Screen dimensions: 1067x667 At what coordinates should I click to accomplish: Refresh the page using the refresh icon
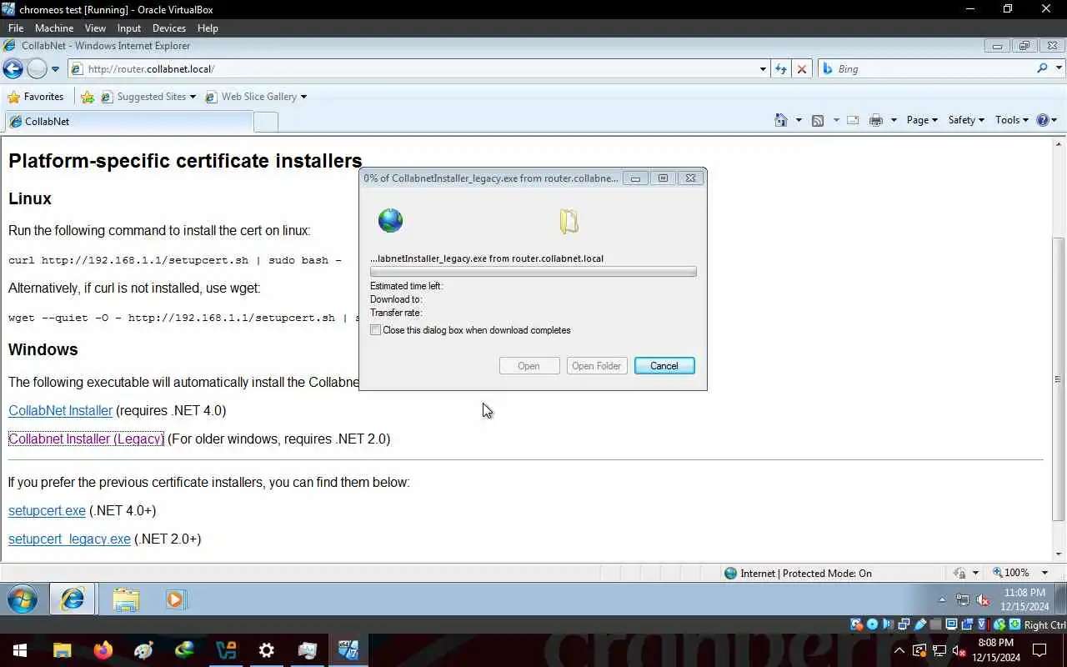pos(780,69)
